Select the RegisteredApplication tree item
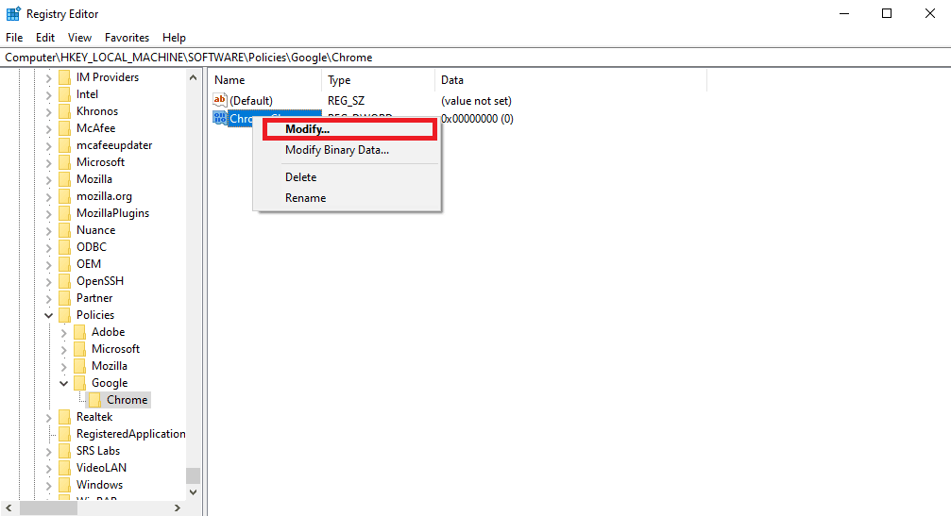Screen dimensions: 951x516 (x=131, y=434)
